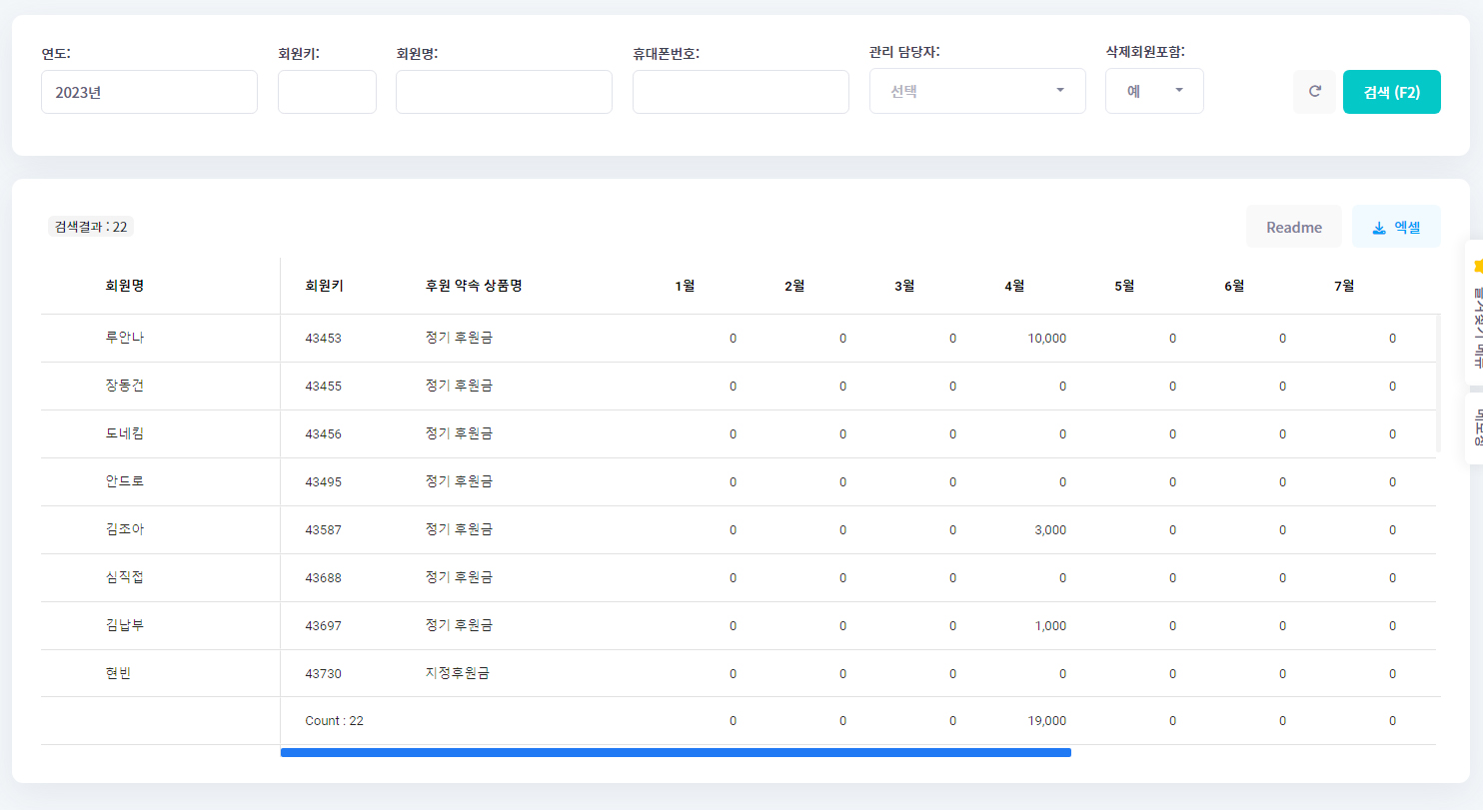Expand the 관리 담당자 dropdown
This screenshot has height=810, width=1483.
[976, 91]
